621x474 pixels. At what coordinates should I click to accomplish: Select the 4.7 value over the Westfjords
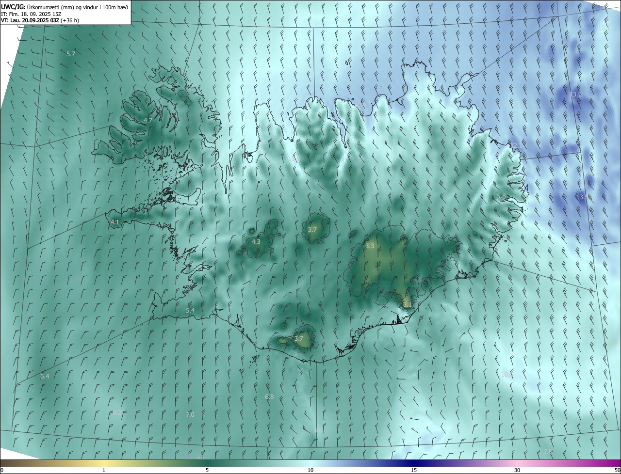tap(148, 120)
